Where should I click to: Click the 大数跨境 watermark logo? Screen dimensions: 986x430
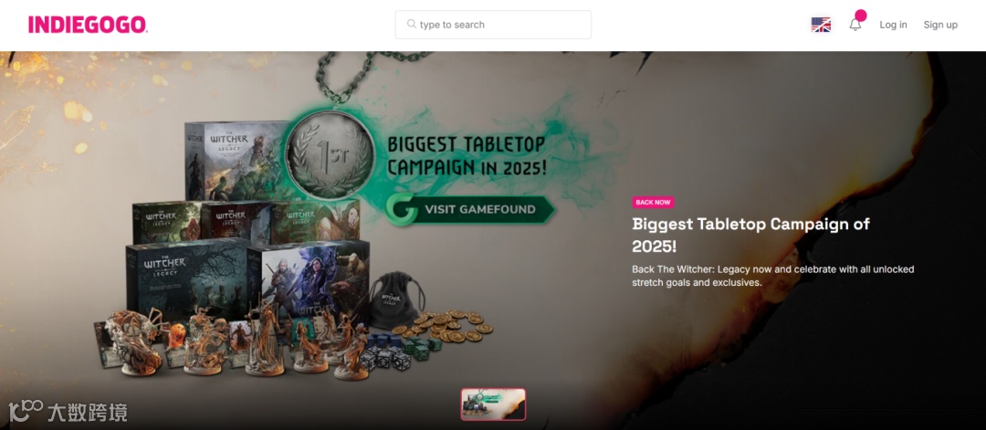[x=68, y=412]
